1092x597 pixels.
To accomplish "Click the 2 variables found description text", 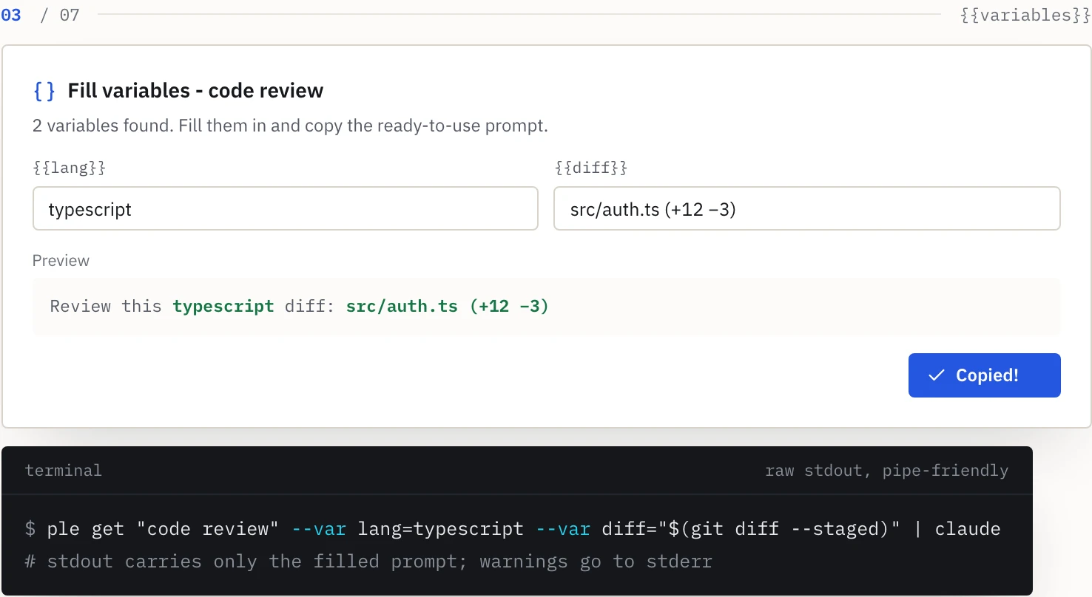I will tap(290, 126).
